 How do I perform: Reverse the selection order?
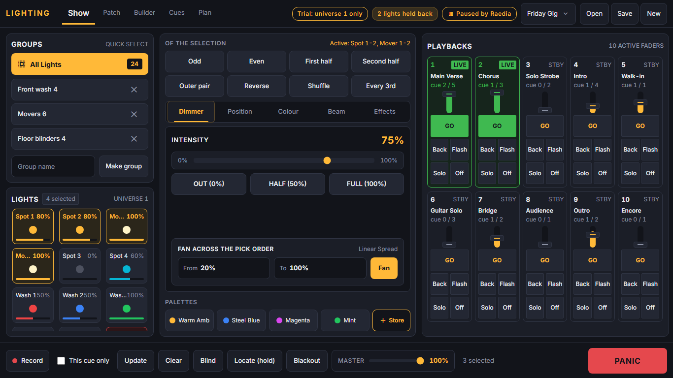click(x=257, y=86)
